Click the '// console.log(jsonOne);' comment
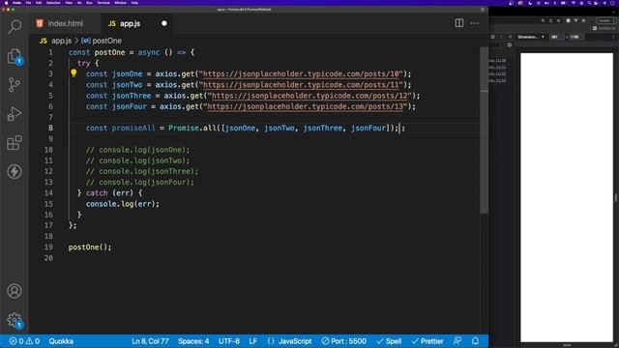The height and width of the screenshot is (348, 619). 137,150
